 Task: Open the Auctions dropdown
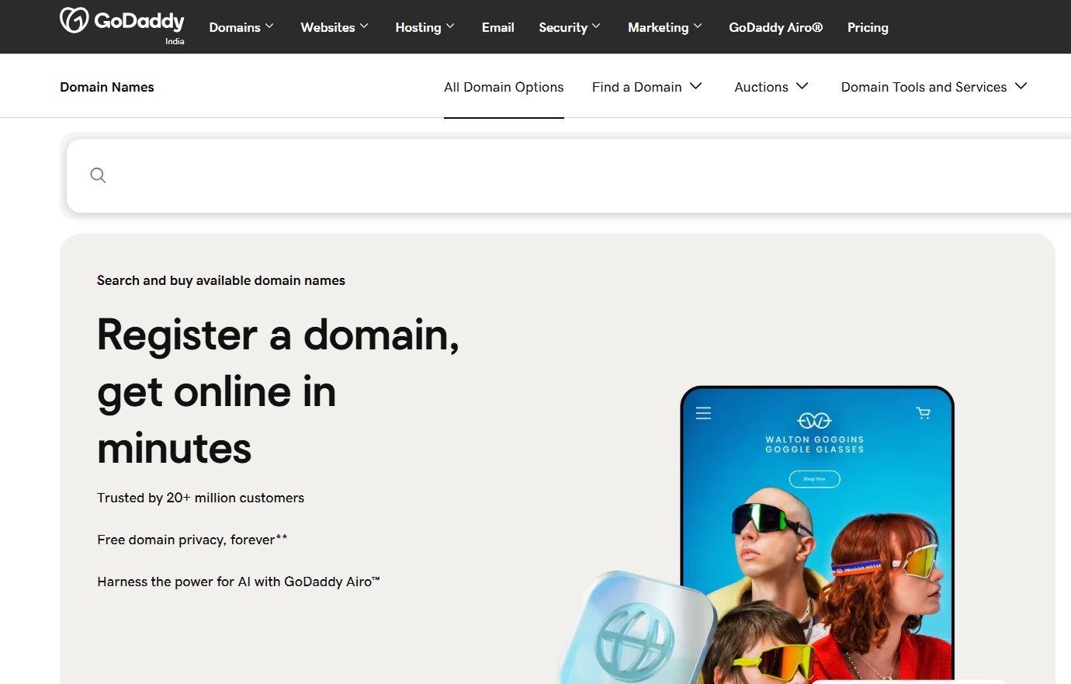point(771,87)
